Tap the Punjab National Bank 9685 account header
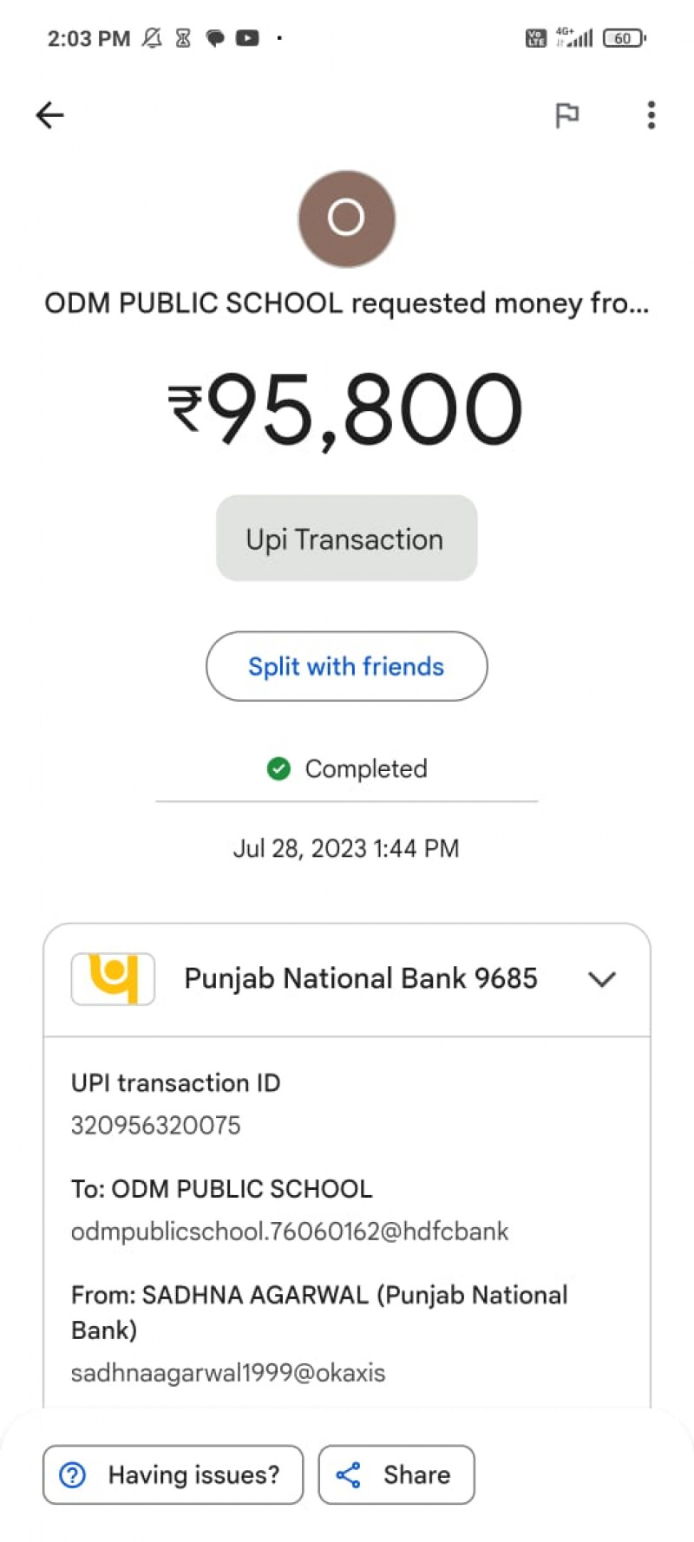 (361, 978)
